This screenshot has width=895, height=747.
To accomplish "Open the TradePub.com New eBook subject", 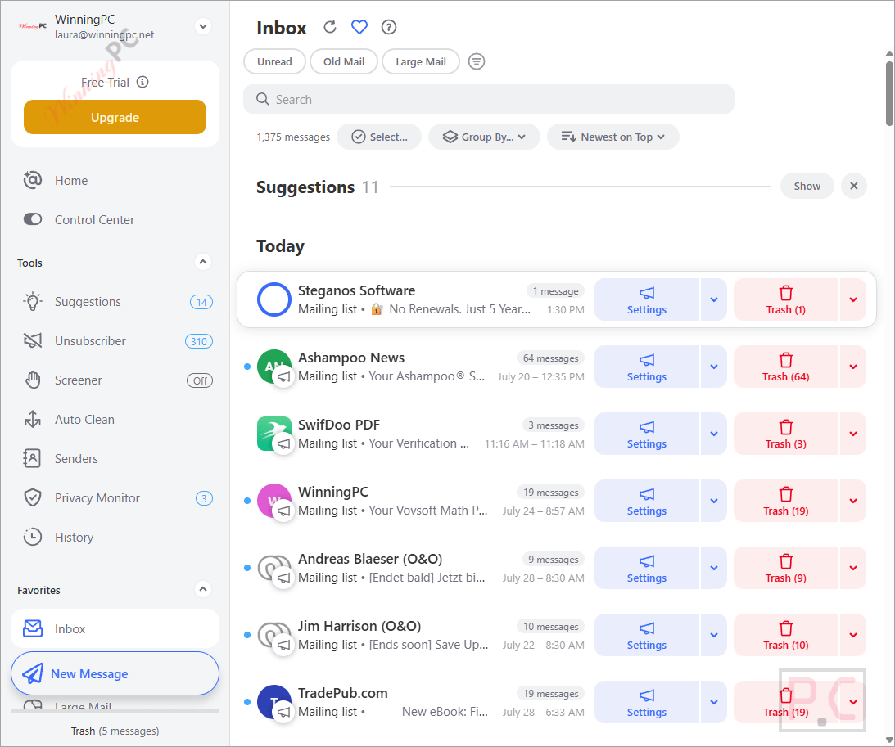I will point(445,712).
